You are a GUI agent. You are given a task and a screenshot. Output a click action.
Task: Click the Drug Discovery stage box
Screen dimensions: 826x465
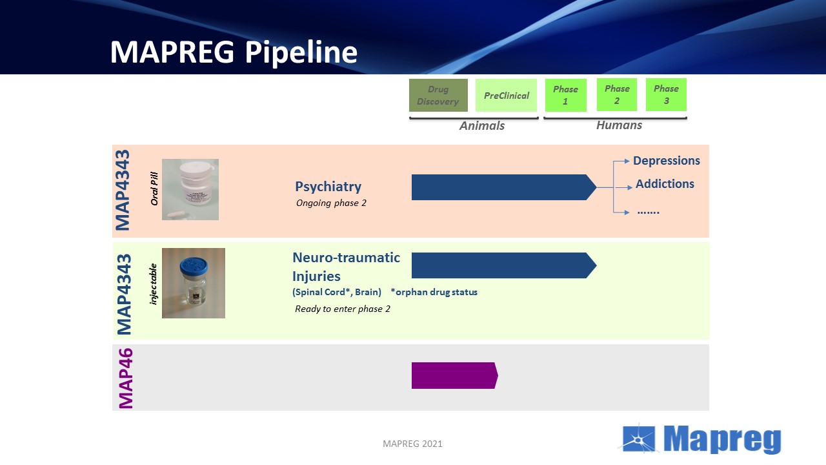pyautogui.click(x=438, y=96)
